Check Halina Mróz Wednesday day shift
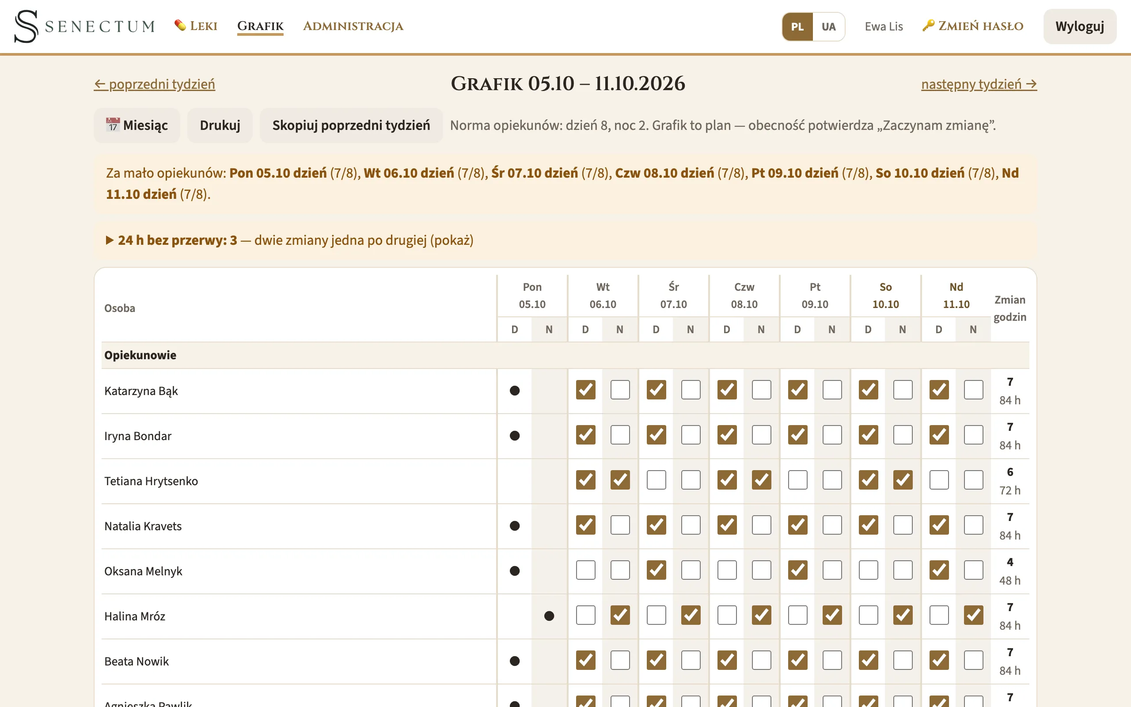This screenshot has height=707, width=1131. 656,616
